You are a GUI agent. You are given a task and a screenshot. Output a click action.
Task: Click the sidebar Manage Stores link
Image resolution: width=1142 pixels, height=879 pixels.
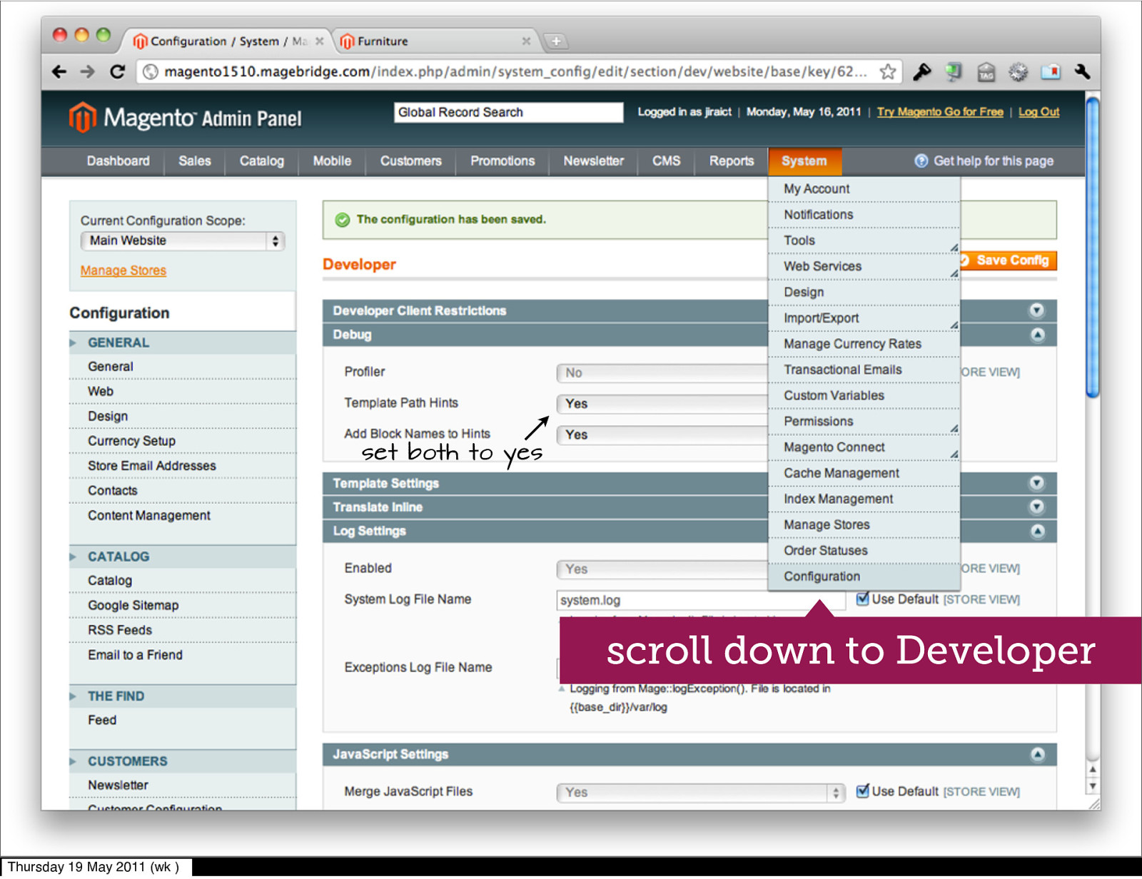[123, 270]
